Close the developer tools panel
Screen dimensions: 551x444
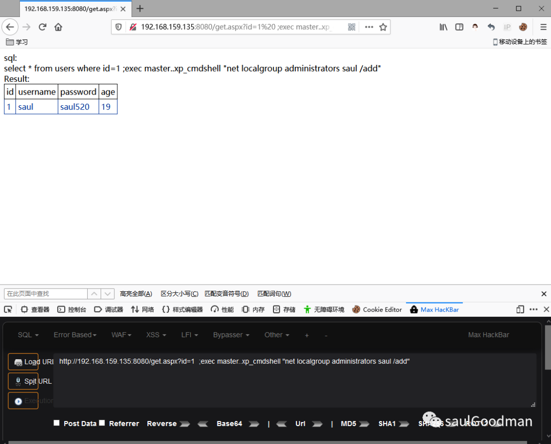click(546, 310)
